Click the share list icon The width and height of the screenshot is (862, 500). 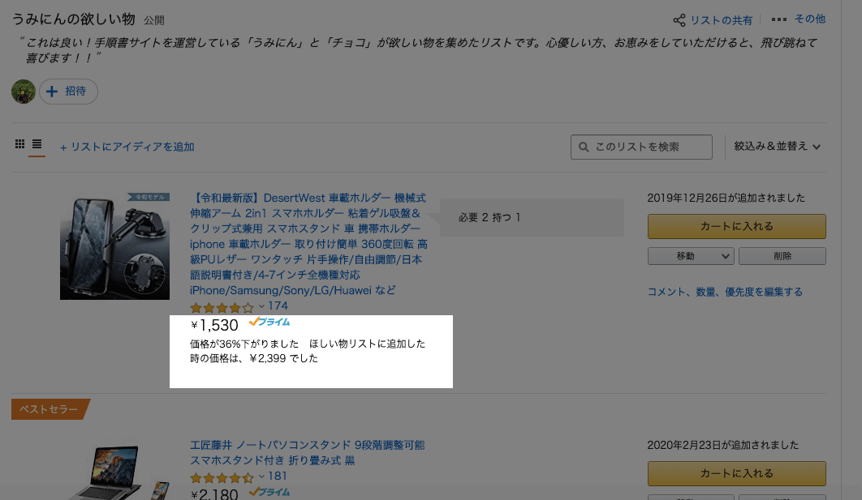click(679, 20)
